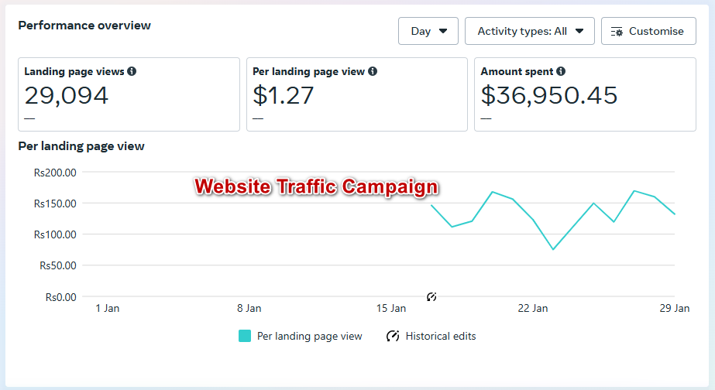
Task: Click the $36,950.45 amount value
Action: [x=549, y=95]
